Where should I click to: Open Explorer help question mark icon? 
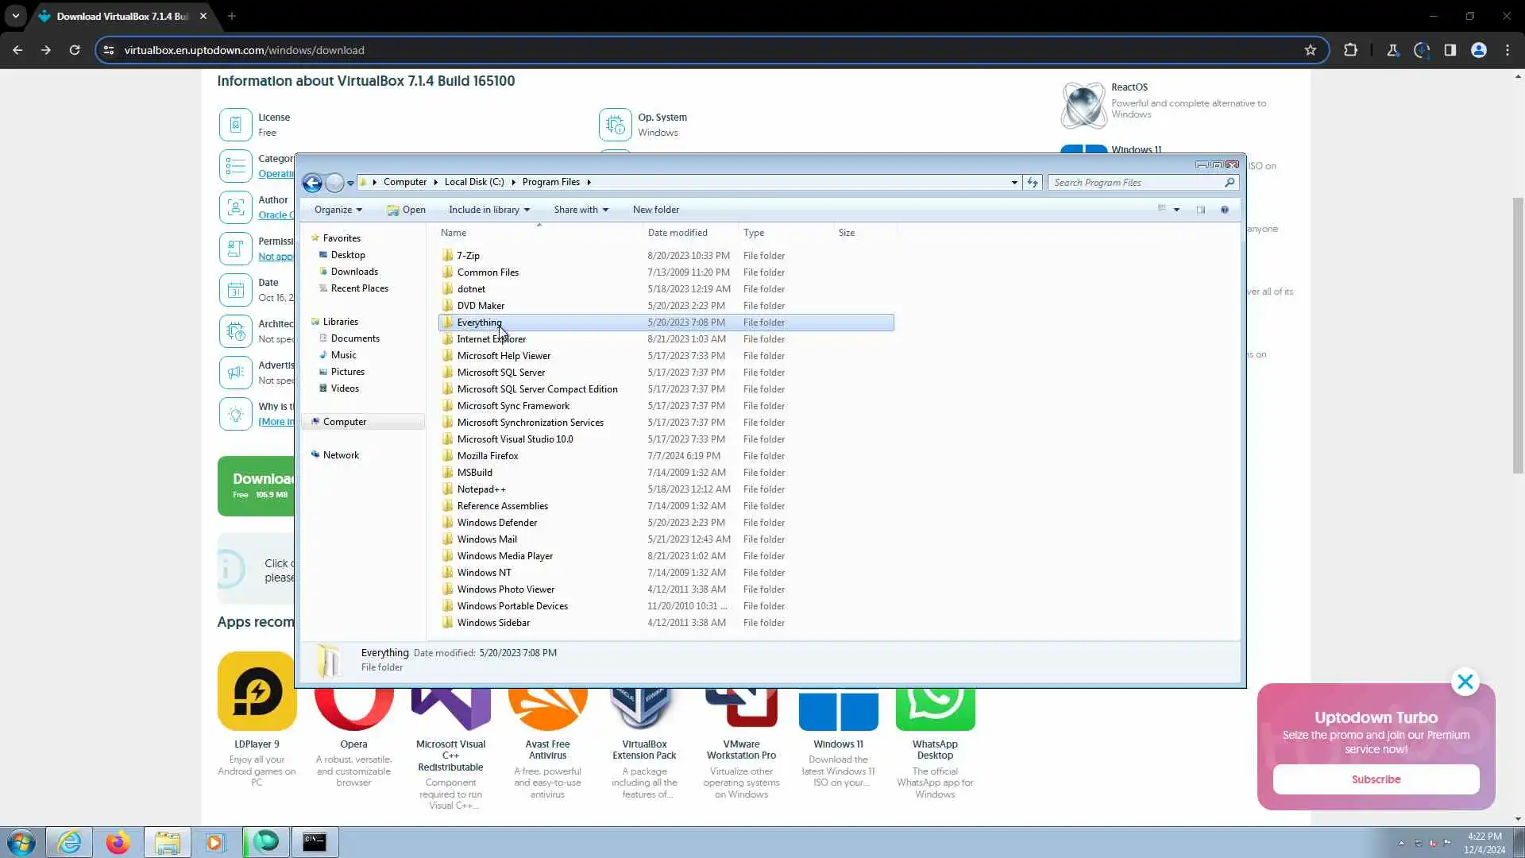[1224, 210]
